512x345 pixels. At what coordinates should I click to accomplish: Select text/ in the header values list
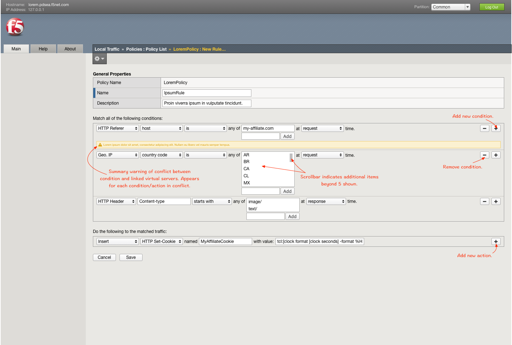(253, 209)
